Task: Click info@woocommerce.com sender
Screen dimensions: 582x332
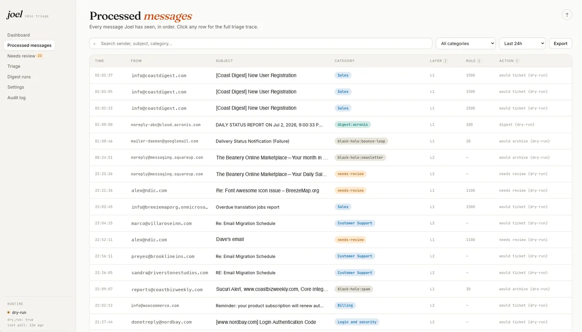Action: pyautogui.click(x=155, y=306)
